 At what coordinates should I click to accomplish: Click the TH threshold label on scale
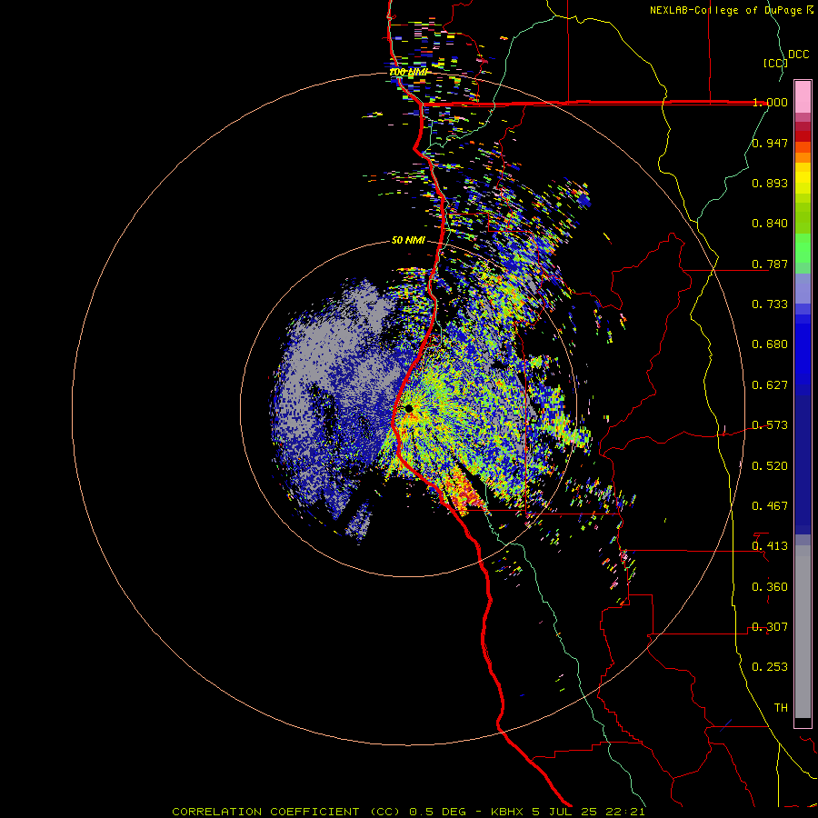[781, 708]
